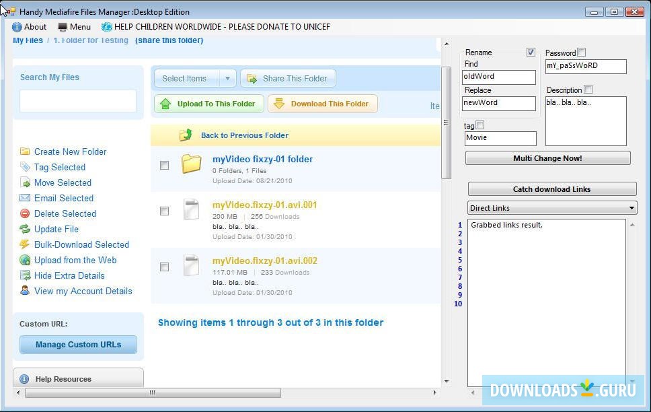Open the About menu
This screenshot has height=412, width=651.
coord(30,27)
